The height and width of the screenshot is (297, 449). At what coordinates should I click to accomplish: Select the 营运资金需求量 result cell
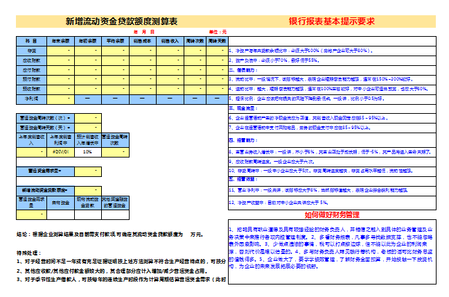click(88, 170)
